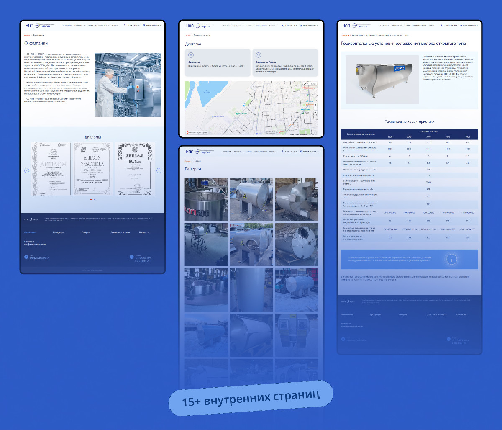
Task: Click the info icon in blue product banner
Action: pyautogui.click(x=451, y=259)
